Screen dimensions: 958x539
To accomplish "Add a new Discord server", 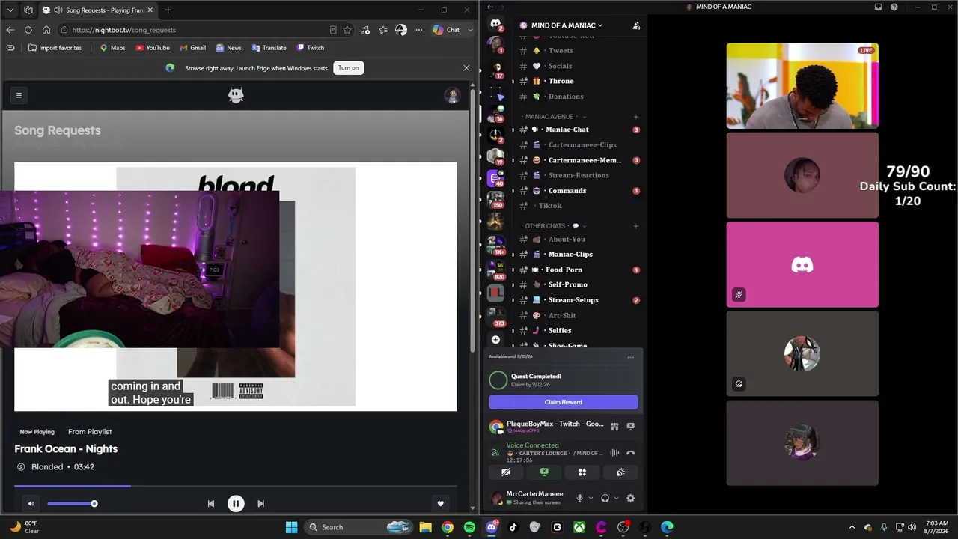I will click(x=495, y=340).
